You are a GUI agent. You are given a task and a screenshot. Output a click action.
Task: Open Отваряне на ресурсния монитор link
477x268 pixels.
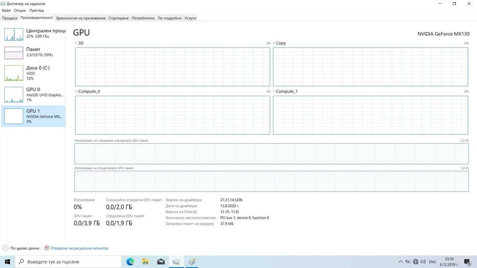[79, 248]
